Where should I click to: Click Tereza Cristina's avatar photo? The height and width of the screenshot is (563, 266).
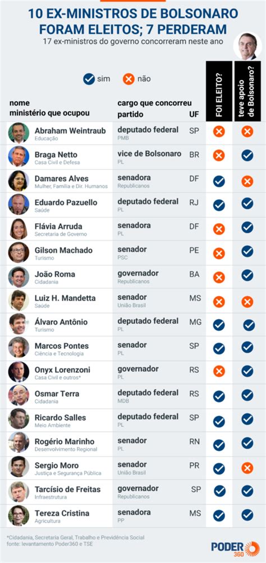(19, 515)
